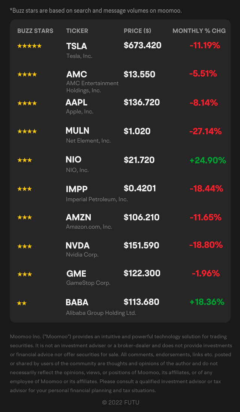The width and height of the screenshot is (240, 412).
Task: Click the star rating beside IMPP
Action: (x=24, y=189)
